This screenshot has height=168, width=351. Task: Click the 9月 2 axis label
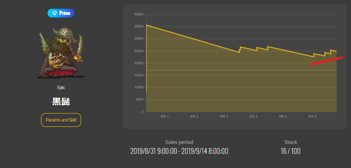tap(194, 116)
